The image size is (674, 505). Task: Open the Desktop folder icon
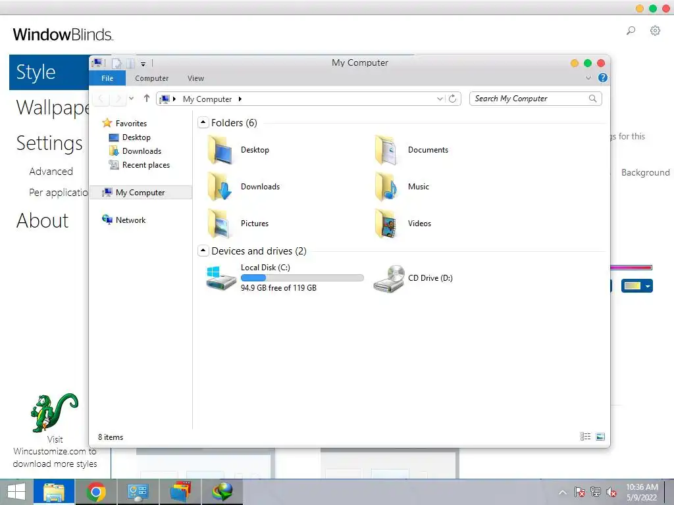click(x=220, y=150)
